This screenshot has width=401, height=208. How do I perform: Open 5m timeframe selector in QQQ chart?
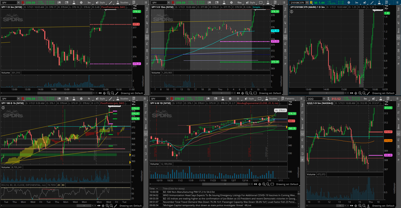tap(365, 99)
